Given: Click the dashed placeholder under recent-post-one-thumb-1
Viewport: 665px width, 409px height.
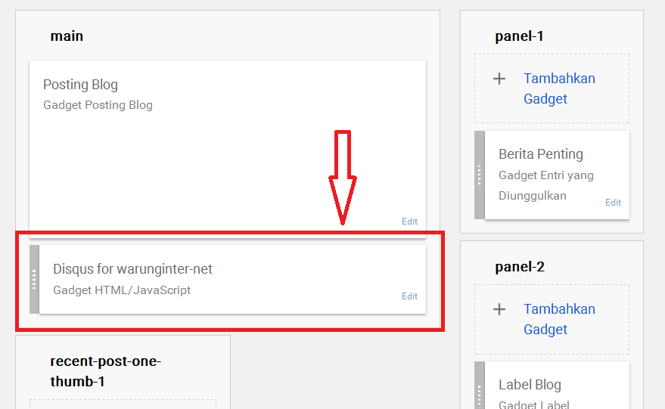Looking at the screenshot, I should [123, 404].
